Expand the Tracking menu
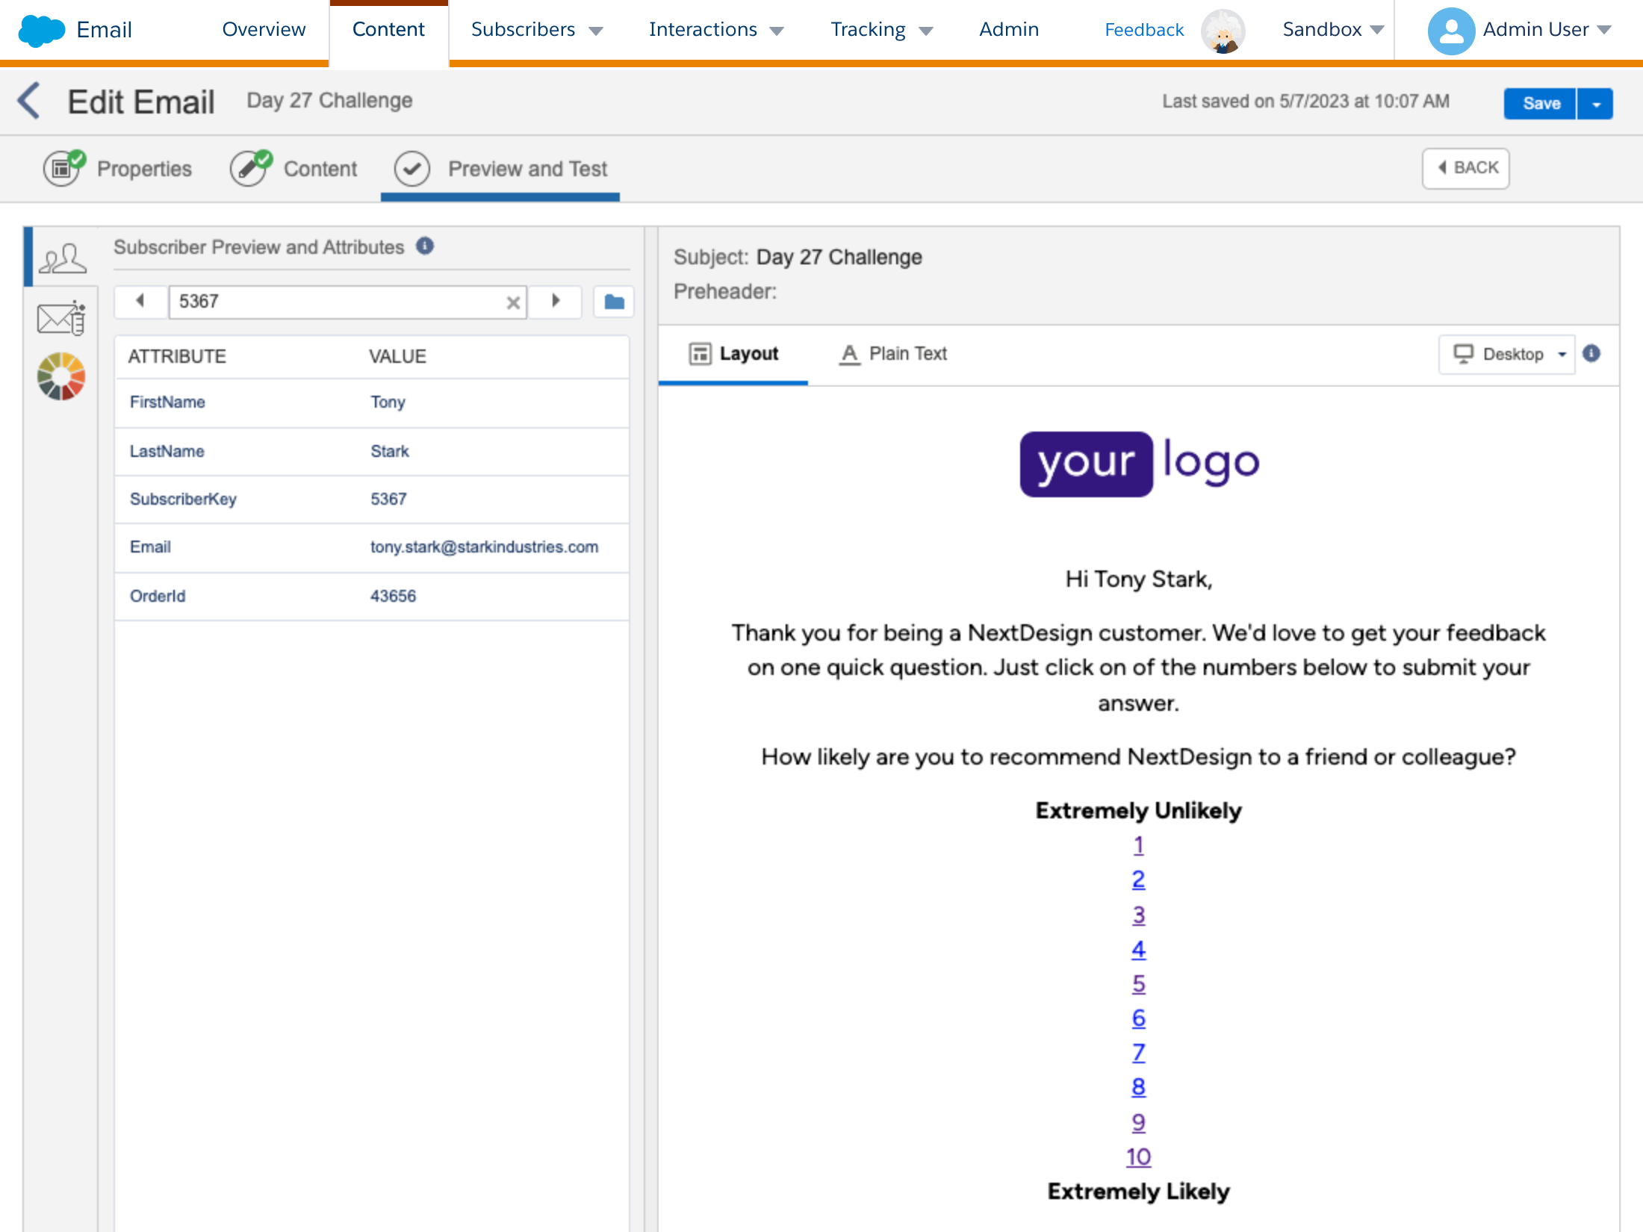This screenshot has width=1643, height=1232. [881, 30]
